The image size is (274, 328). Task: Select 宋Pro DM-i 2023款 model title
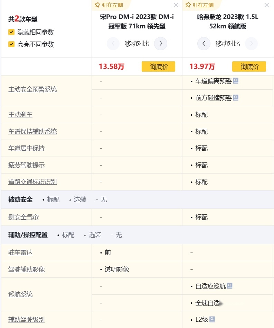coord(137,21)
